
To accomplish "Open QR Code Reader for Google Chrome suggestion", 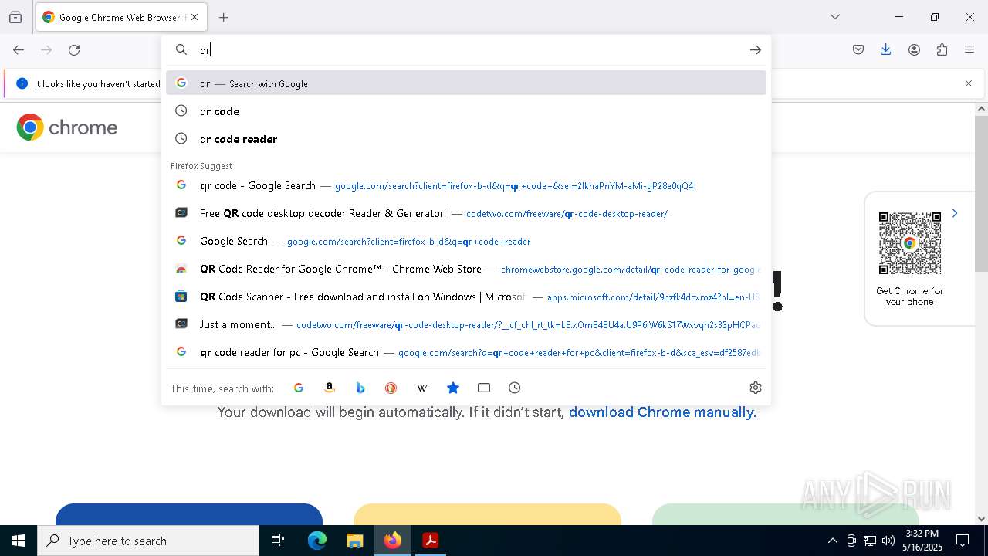I will coord(466,269).
